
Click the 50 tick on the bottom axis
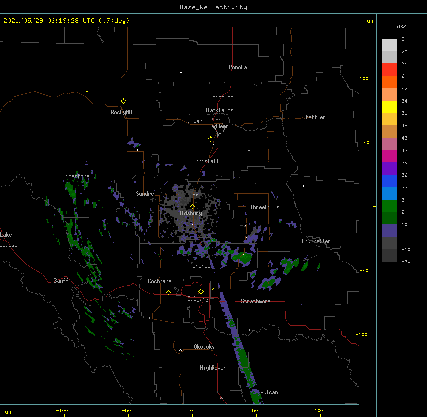255,410
